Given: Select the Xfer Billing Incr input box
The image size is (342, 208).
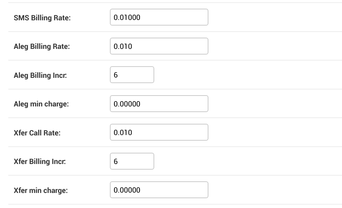Looking at the screenshot, I should coord(132,161).
